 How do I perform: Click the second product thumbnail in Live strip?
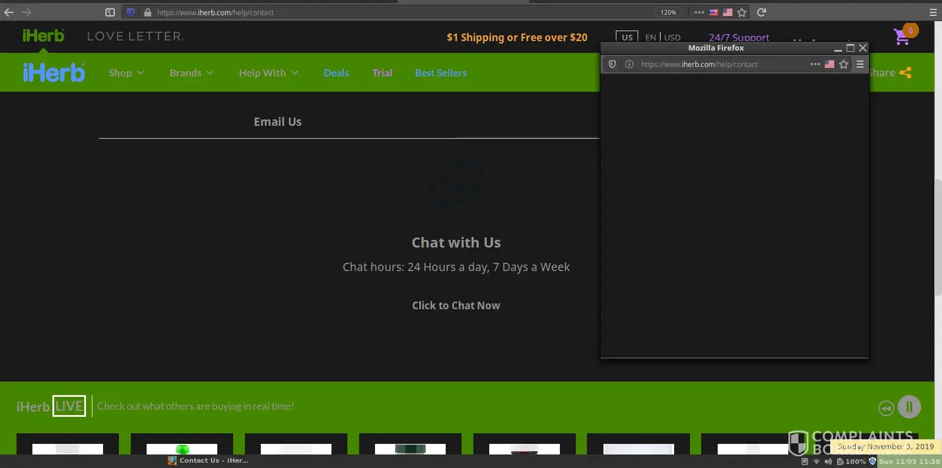coord(182,444)
